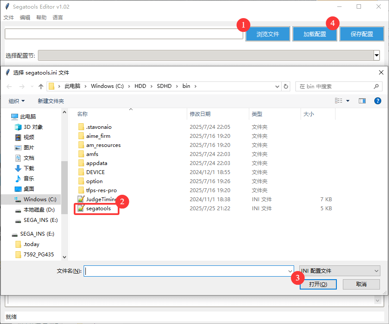
Task: Select 3D 对象 in the navigation tree
Action: point(28,127)
